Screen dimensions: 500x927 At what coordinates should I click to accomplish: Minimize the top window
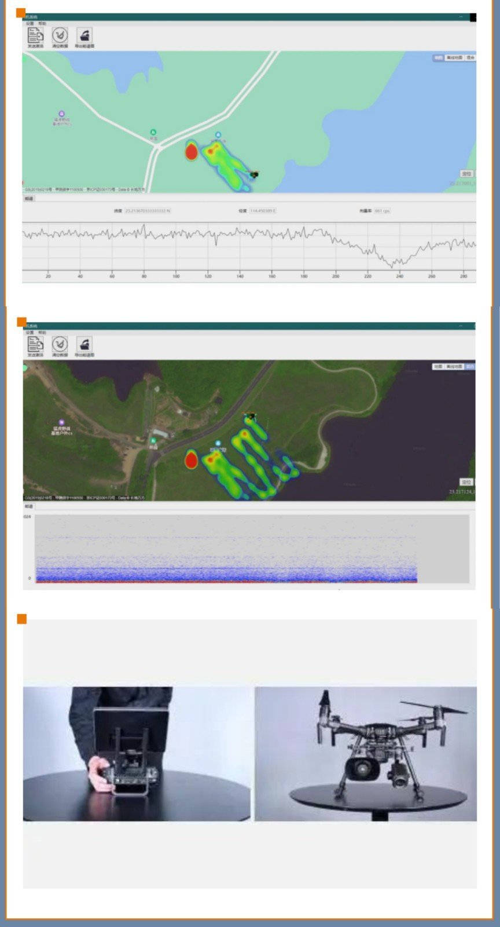coord(461,17)
